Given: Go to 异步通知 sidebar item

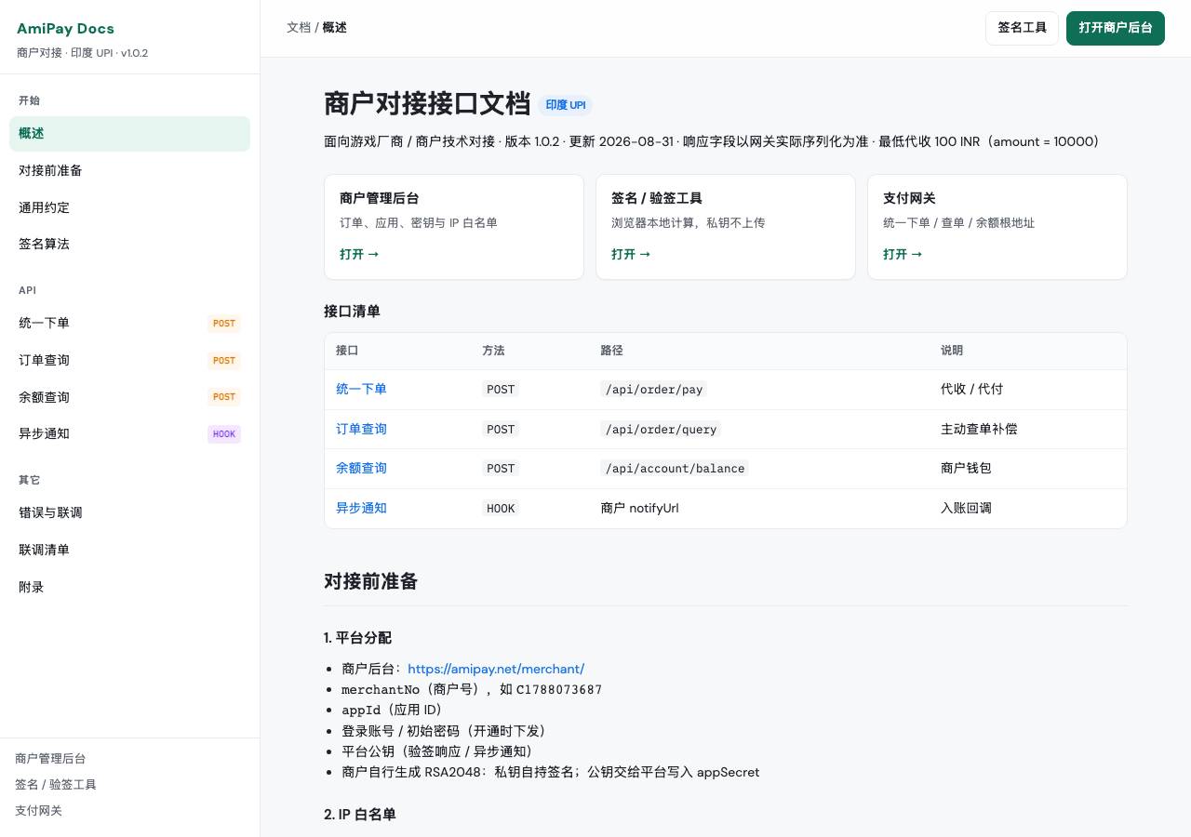Looking at the screenshot, I should pos(129,433).
